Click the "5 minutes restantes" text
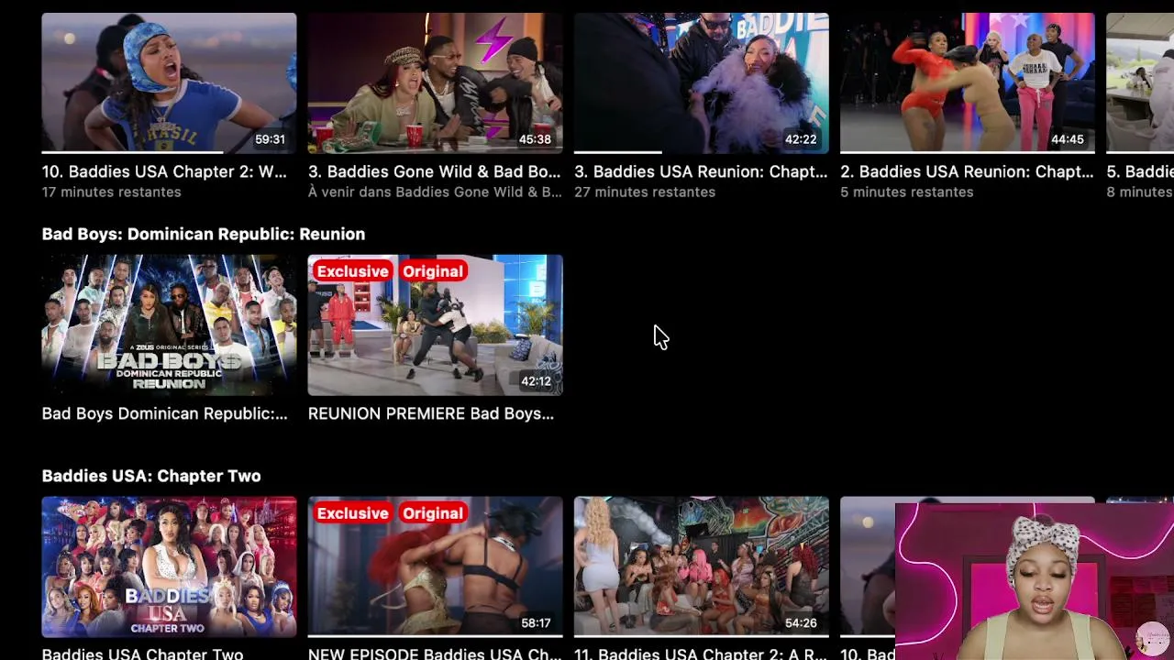 pyautogui.click(x=906, y=192)
